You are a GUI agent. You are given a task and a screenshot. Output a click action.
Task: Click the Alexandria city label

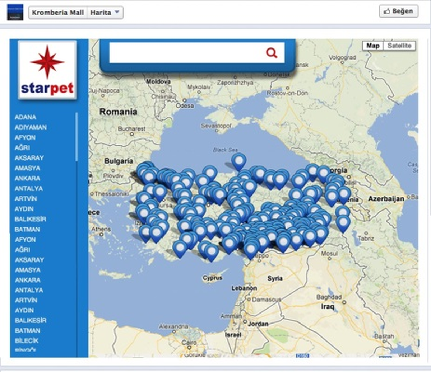tap(173, 326)
